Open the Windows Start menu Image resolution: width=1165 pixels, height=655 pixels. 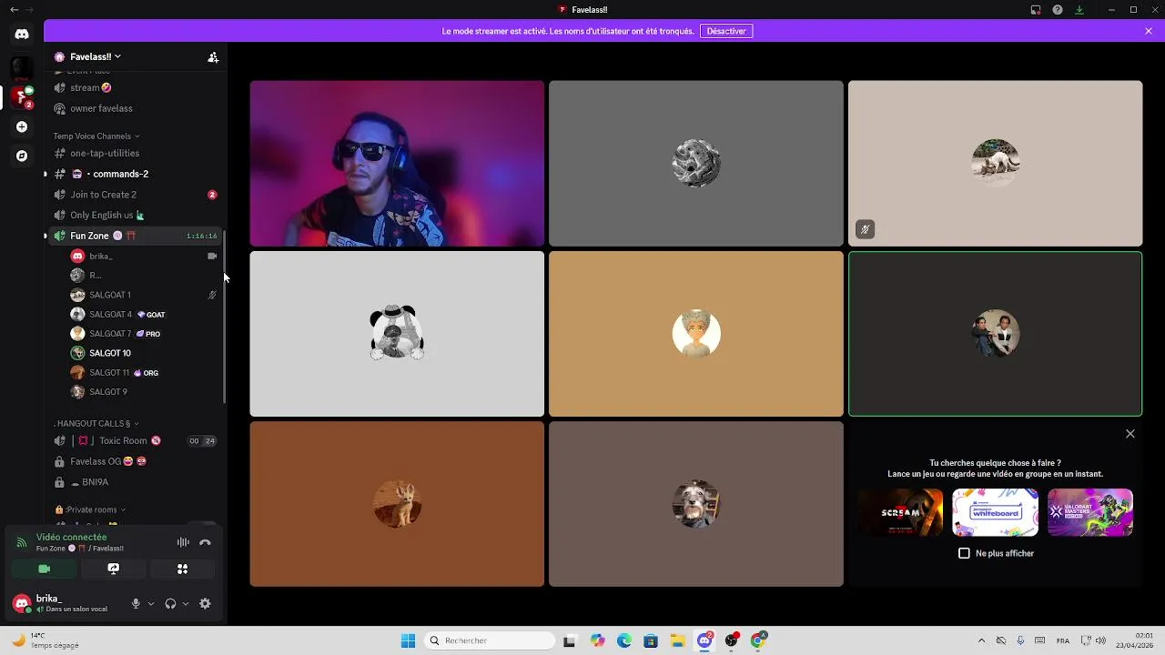[x=408, y=640]
